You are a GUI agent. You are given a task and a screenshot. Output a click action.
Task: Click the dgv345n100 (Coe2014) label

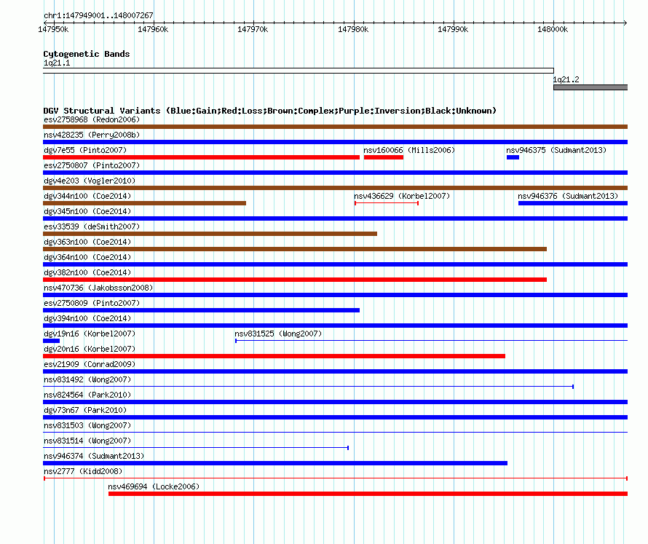click(87, 212)
